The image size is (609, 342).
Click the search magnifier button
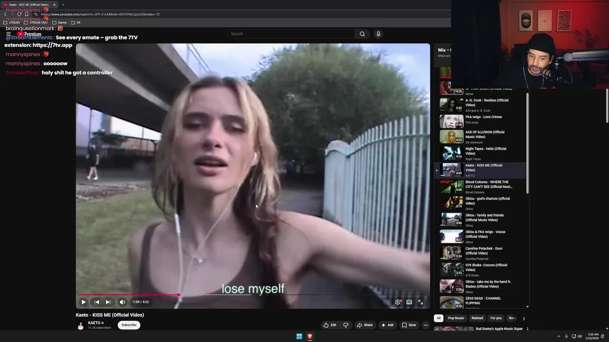click(x=362, y=34)
